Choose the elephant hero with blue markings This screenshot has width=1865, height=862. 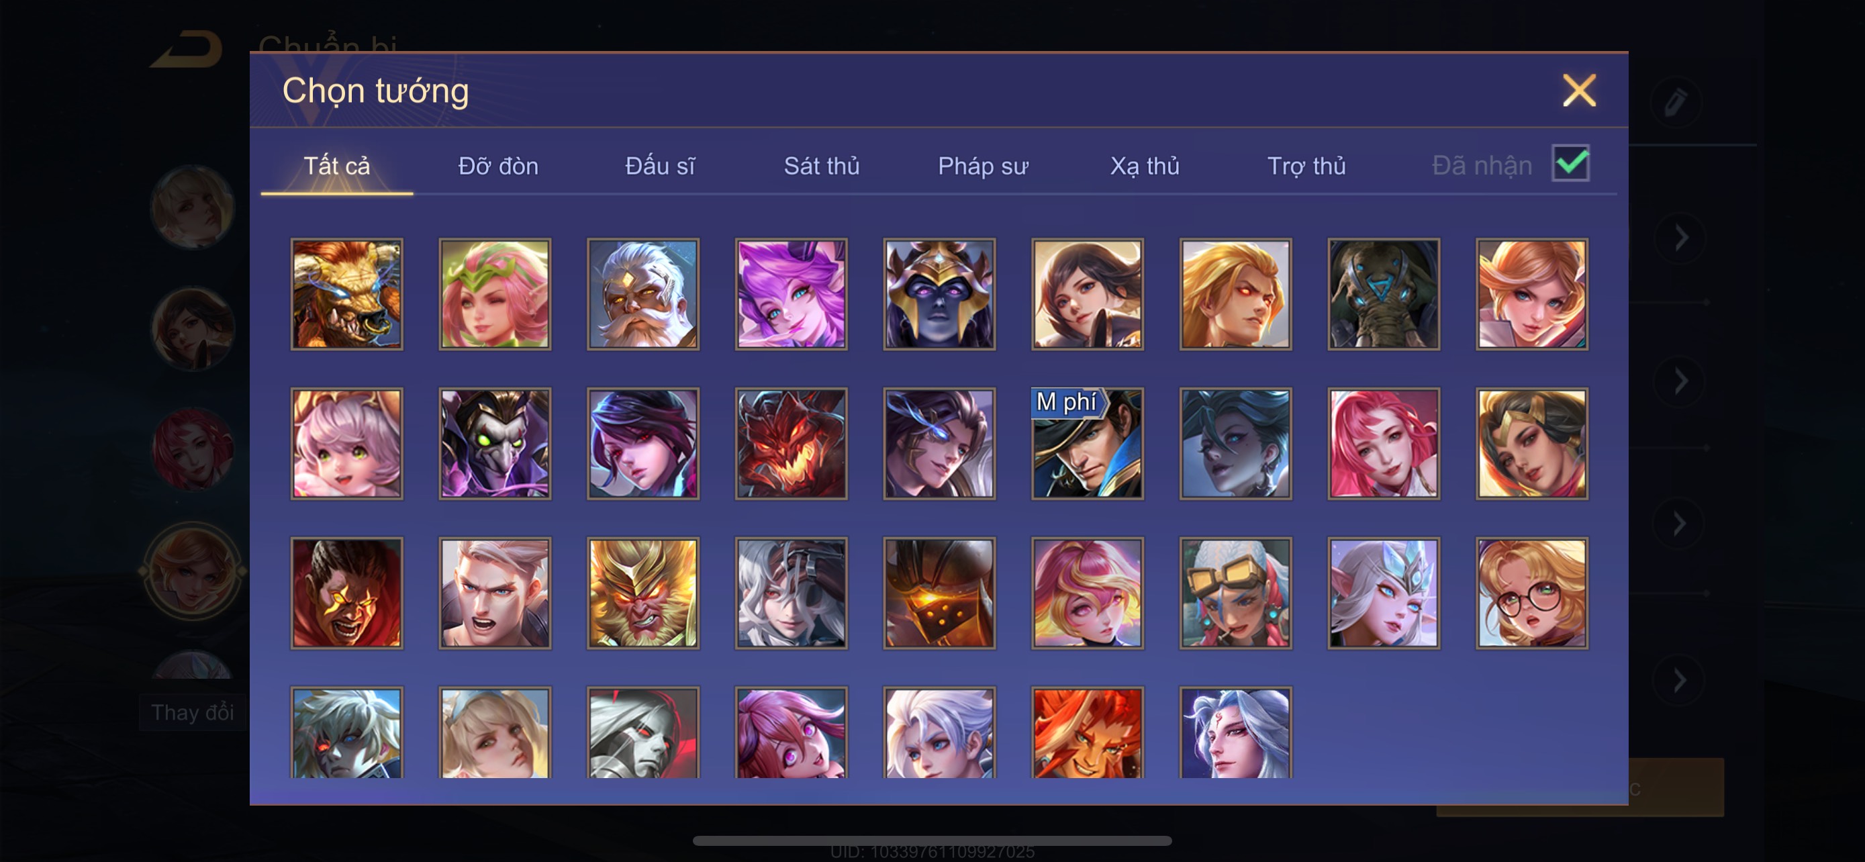pos(1384,294)
